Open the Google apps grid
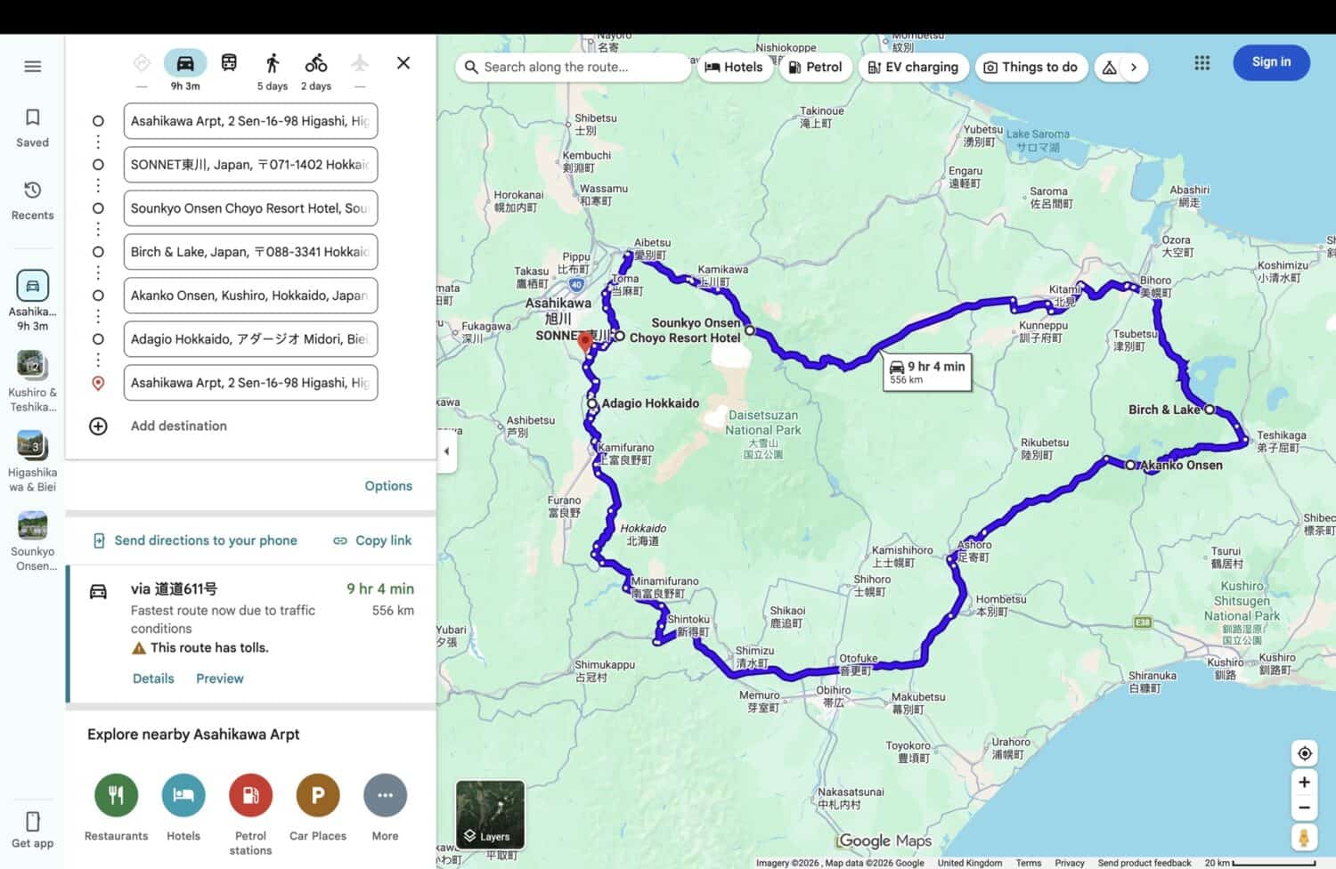 [1202, 62]
